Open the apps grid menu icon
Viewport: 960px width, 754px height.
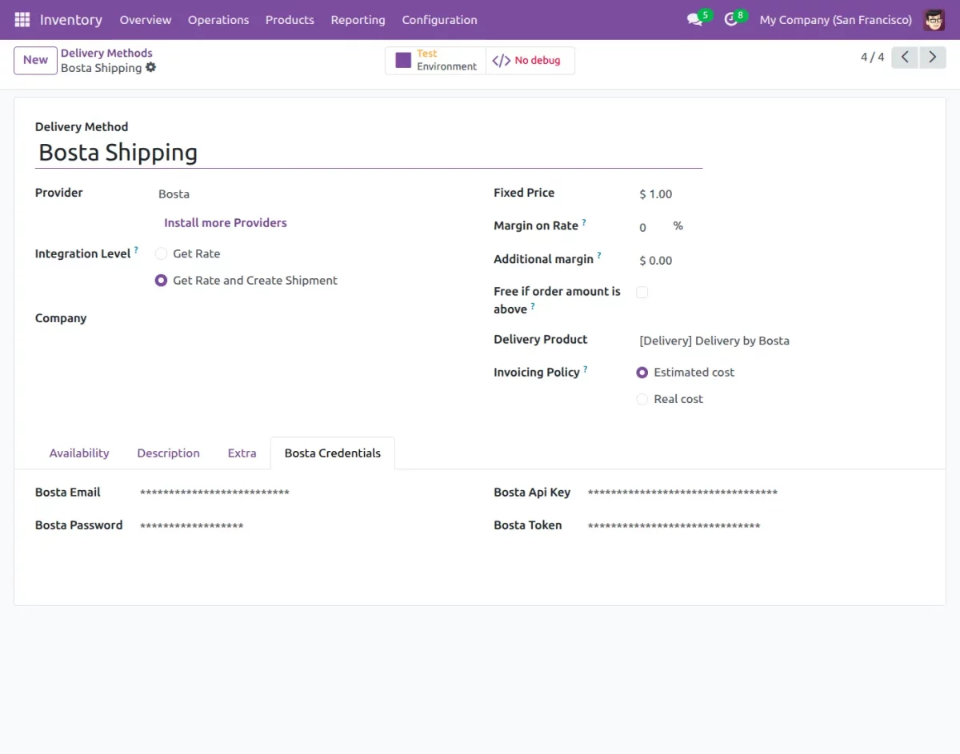[x=22, y=20]
